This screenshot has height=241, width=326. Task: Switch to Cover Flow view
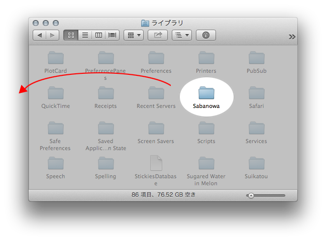pos(113,35)
